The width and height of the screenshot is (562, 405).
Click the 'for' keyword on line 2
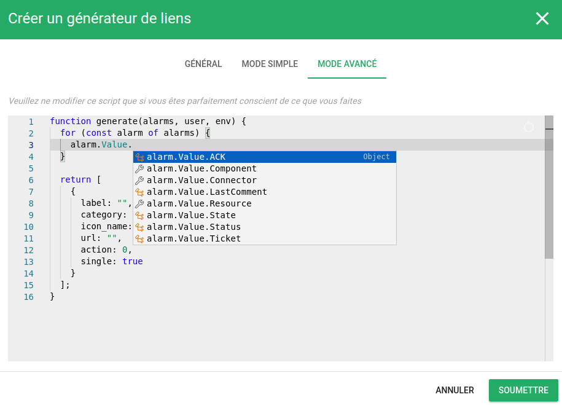coord(68,133)
